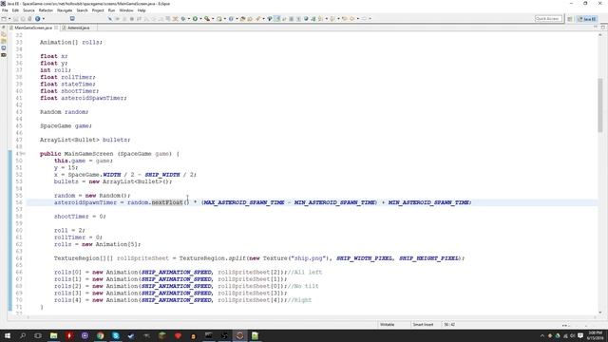
Task: Click the green Run toolbar icon
Action: point(195,19)
